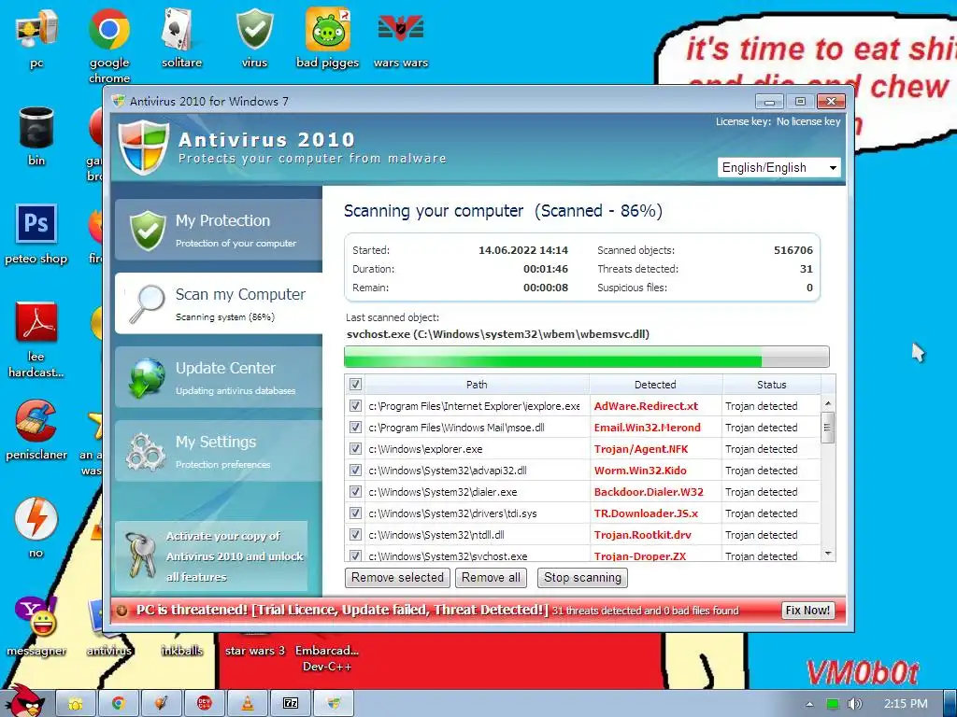957x717 pixels.
Task: Select the Backdoor.Dialer.W32 detection entry
Action: tap(649, 491)
